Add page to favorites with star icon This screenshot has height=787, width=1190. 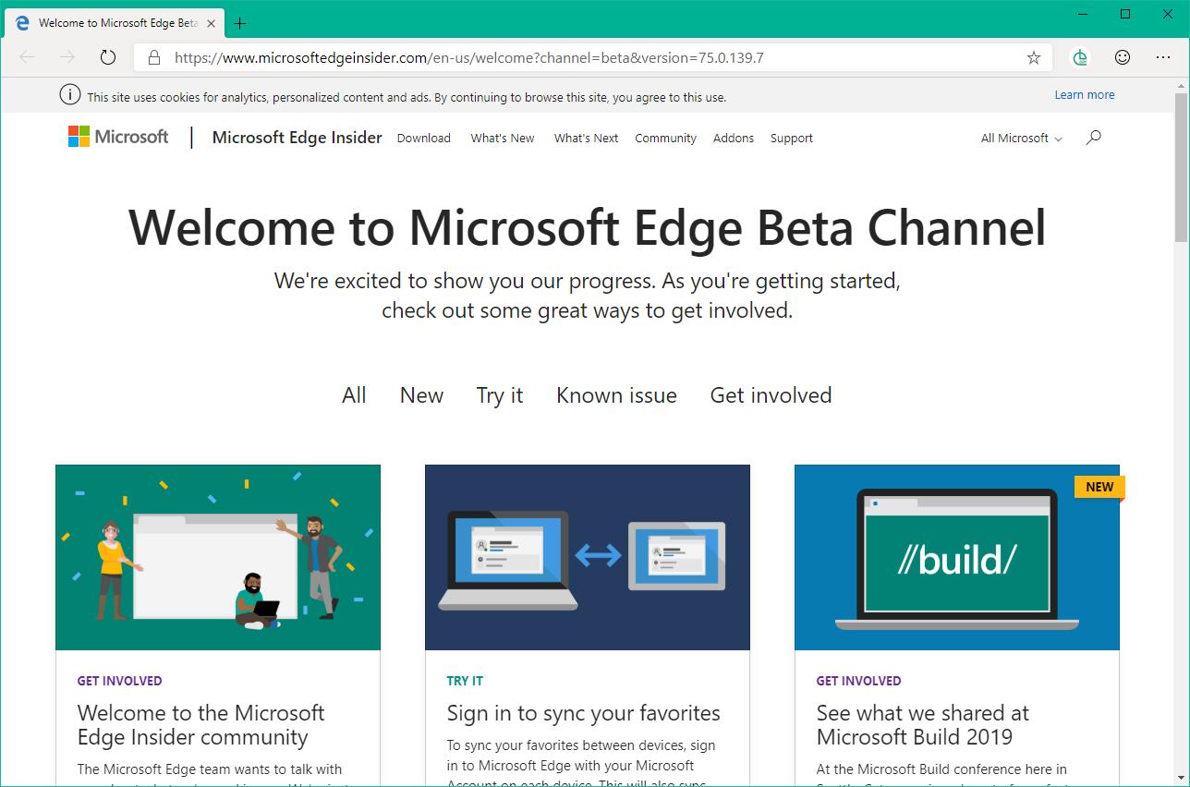pos(1034,57)
